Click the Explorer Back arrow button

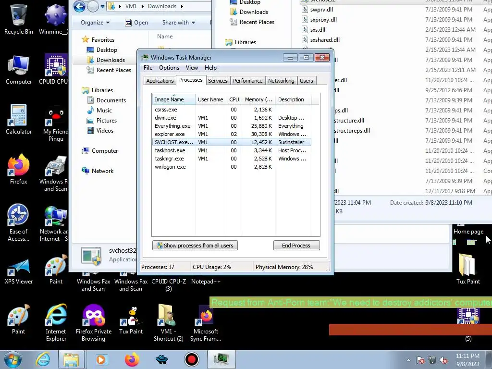(80, 6)
